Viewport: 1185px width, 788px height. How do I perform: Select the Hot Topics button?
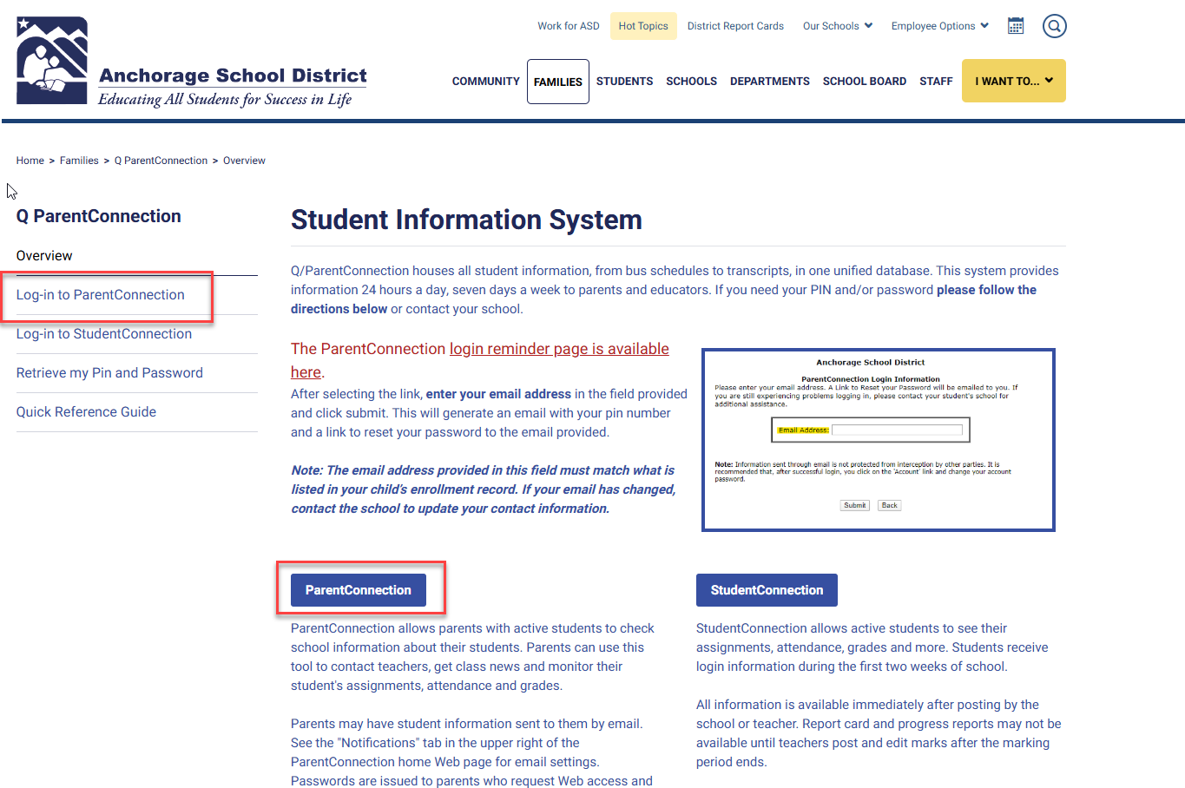tap(643, 26)
